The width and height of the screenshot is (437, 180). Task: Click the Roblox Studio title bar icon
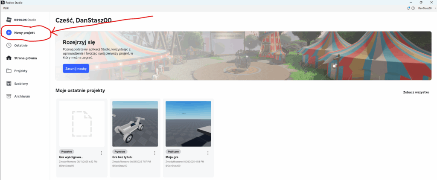(3, 3)
